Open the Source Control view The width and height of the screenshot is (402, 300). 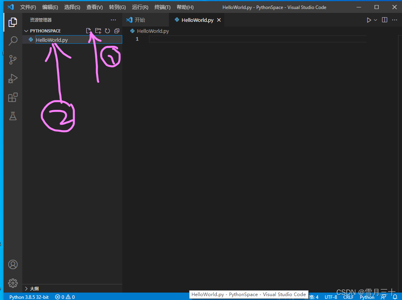click(13, 60)
